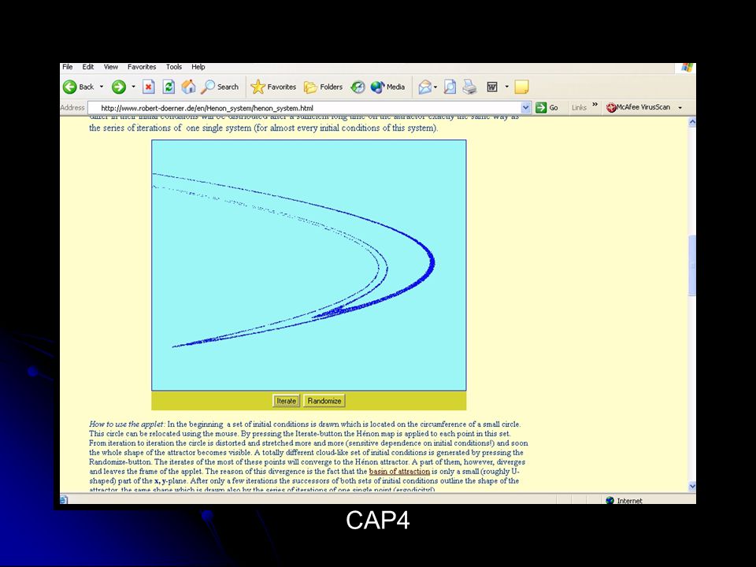Screen dimensions: 756x567
Task: Open the Edit menu
Action: (87, 67)
